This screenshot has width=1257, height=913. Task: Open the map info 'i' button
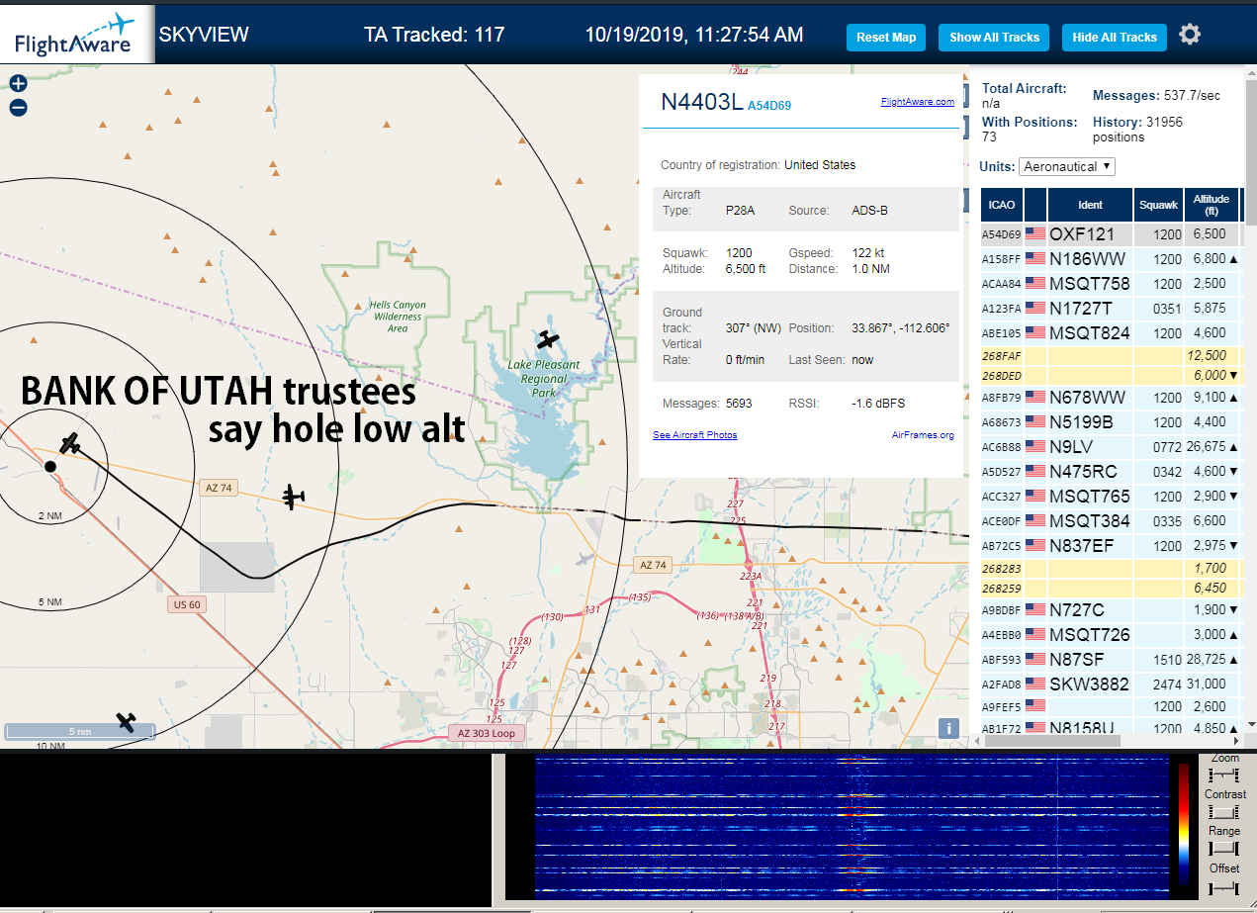coord(948,728)
